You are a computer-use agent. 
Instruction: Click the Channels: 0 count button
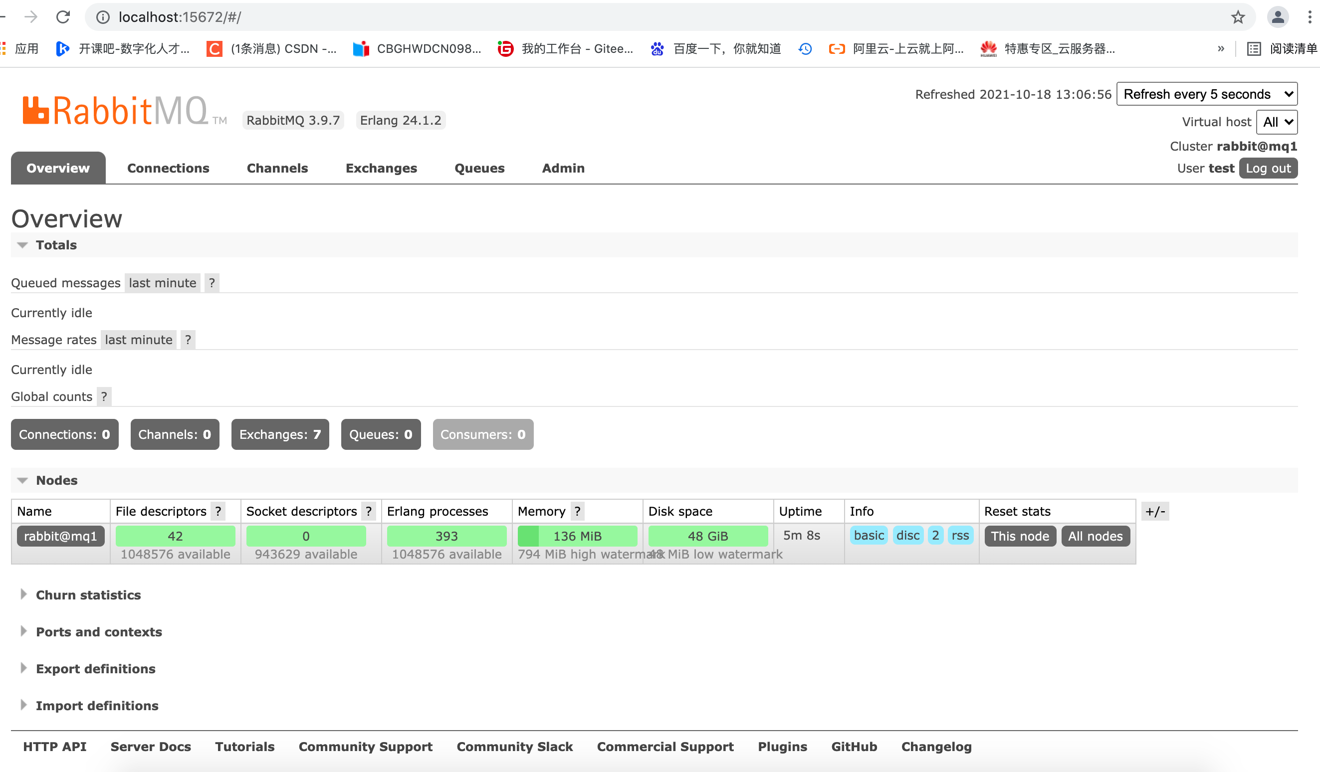tap(175, 434)
